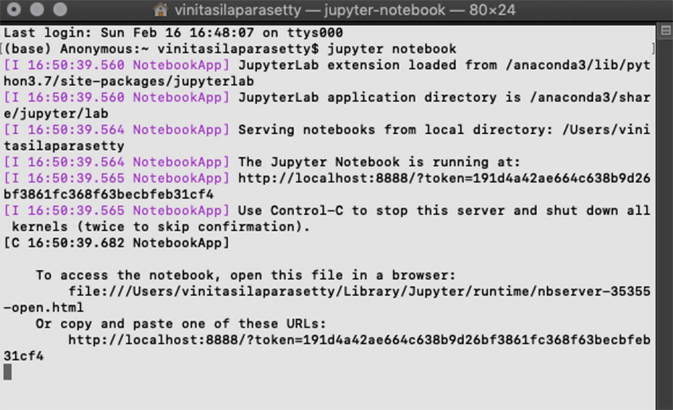This screenshot has width=673, height=410.
Task: Click 'Use Control-C to stop this server' text
Action: point(372,210)
